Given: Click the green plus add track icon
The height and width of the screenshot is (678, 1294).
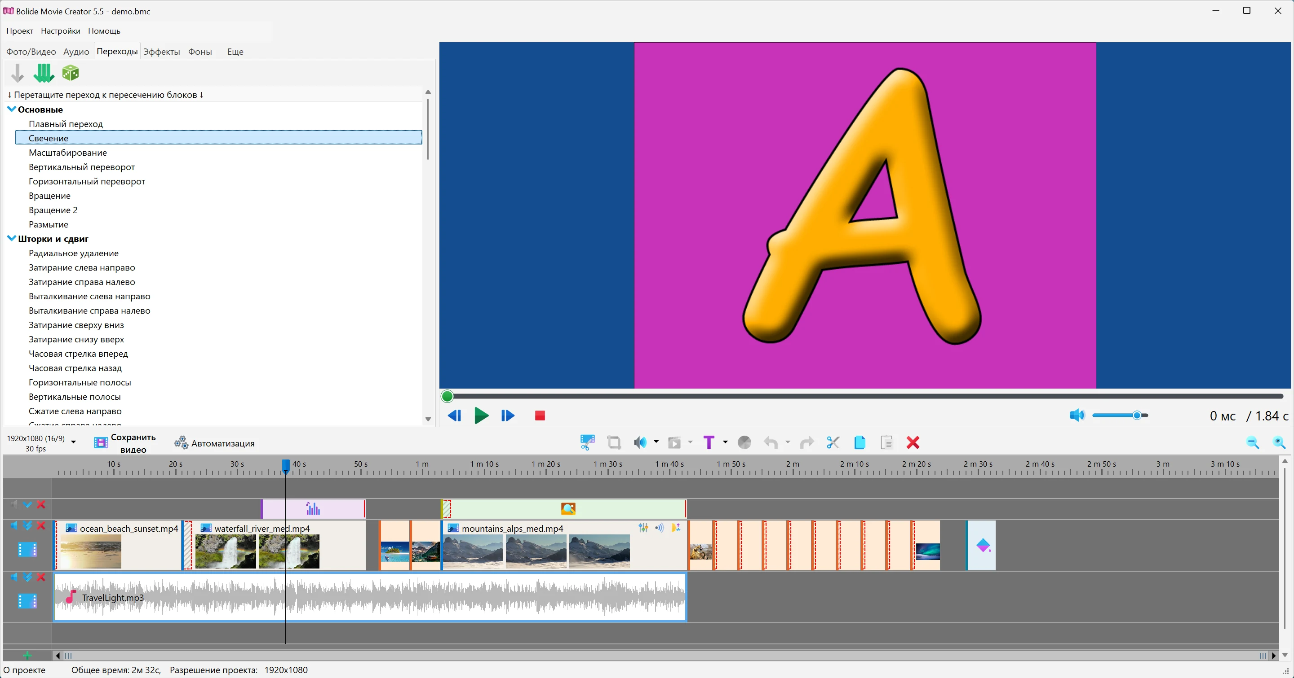Looking at the screenshot, I should coord(27,656).
